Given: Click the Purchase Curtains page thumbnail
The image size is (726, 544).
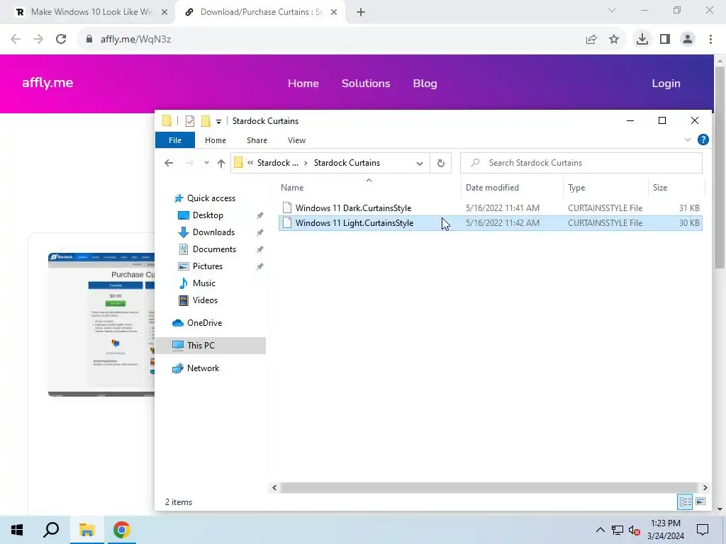Looking at the screenshot, I should click(101, 324).
